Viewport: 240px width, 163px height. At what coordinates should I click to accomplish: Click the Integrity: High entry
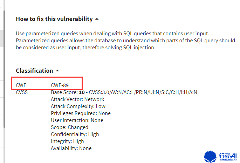[67, 141]
